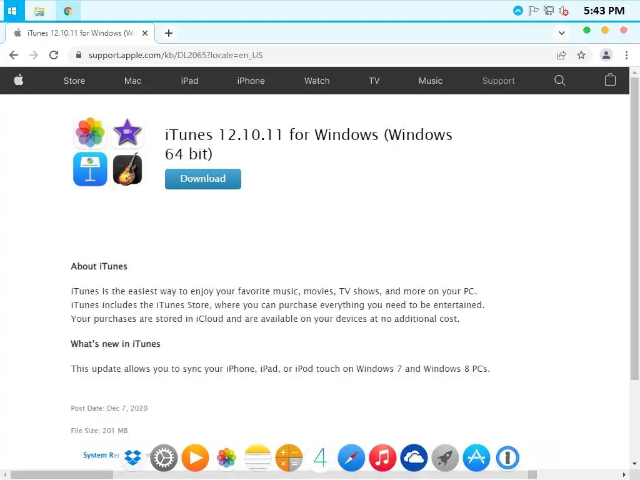Click the Chrome icon in the taskbar
This screenshot has height=480, width=640.
point(67,11)
